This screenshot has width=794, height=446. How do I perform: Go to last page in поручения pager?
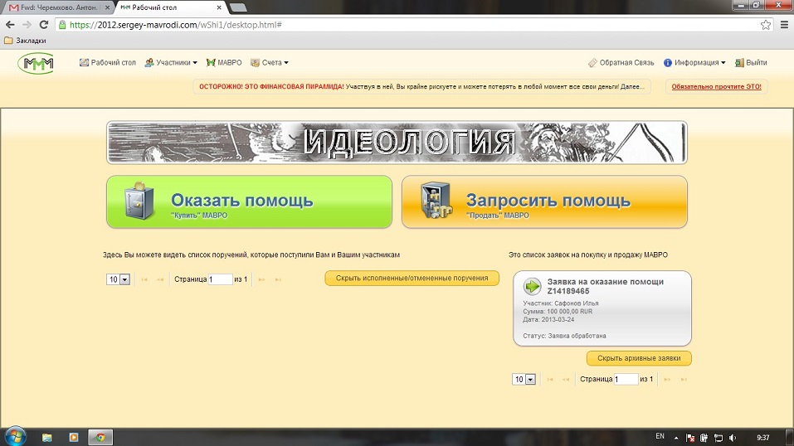pos(278,279)
